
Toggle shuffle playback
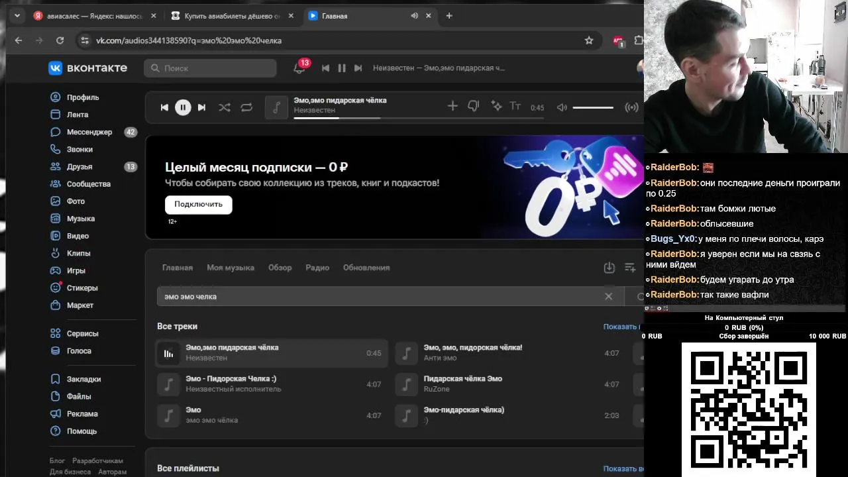(x=225, y=107)
